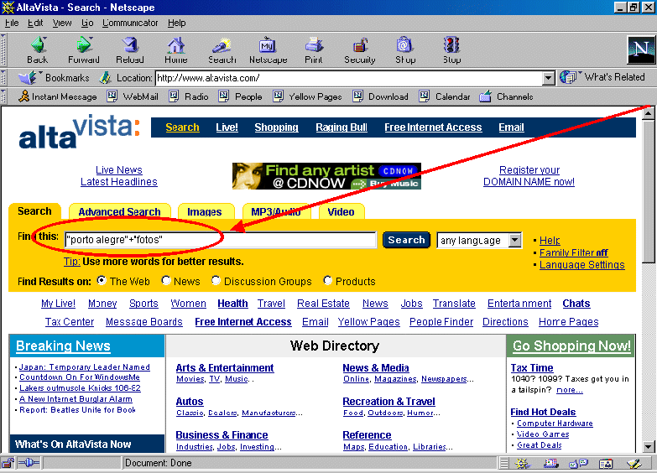Open Register your DOMAIN NAME now link
The height and width of the screenshot is (473, 657).
(529, 176)
